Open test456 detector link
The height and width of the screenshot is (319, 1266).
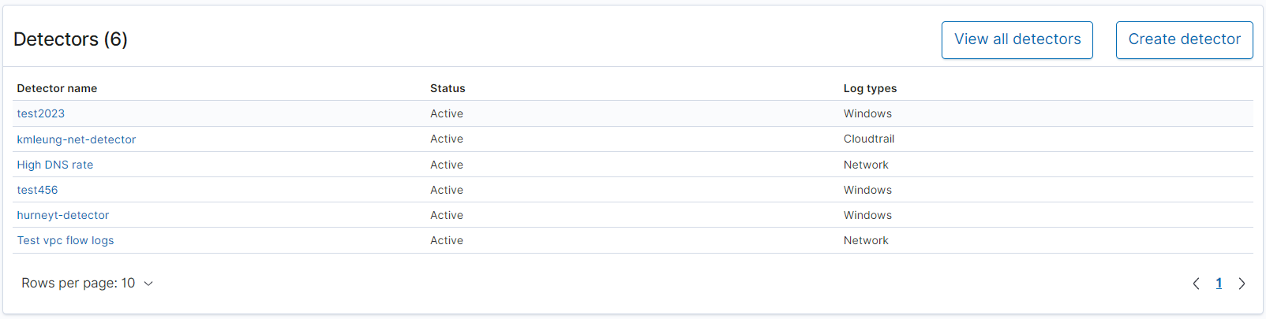click(x=38, y=190)
